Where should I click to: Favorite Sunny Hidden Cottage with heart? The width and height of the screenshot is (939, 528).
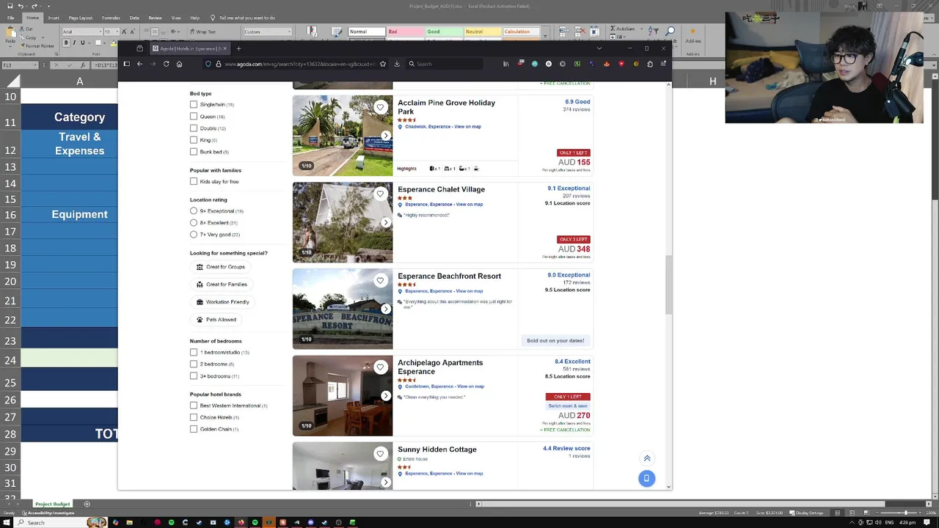pos(380,453)
